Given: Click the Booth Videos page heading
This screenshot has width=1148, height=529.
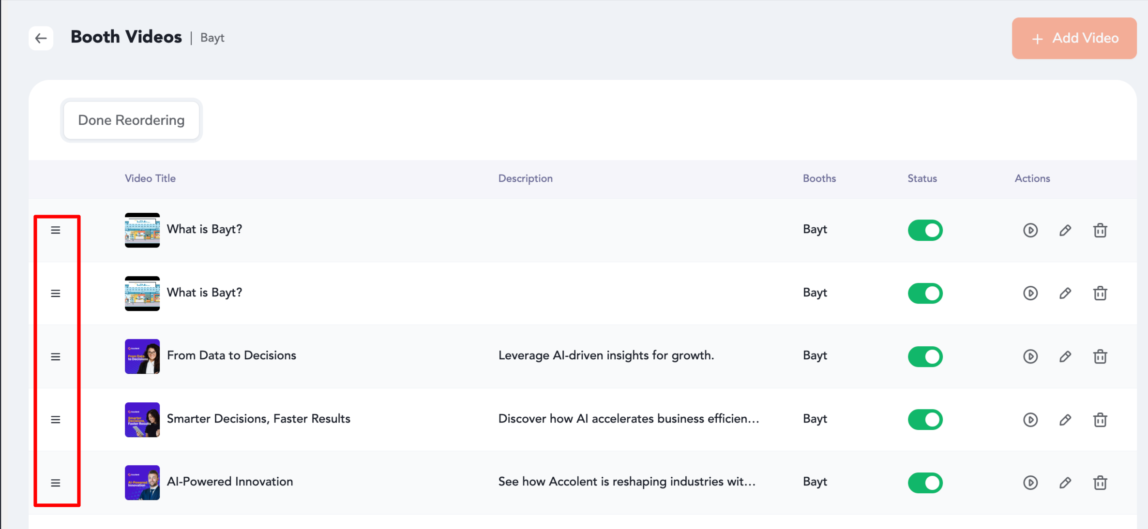Looking at the screenshot, I should (x=126, y=37).
